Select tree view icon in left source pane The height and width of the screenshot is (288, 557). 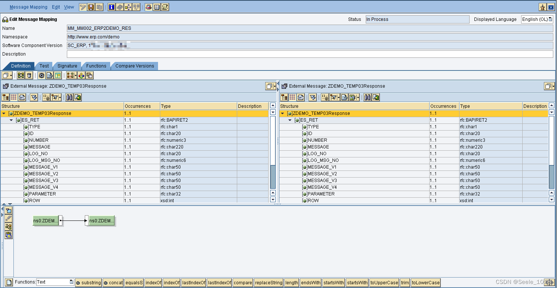tap(6, 97)
